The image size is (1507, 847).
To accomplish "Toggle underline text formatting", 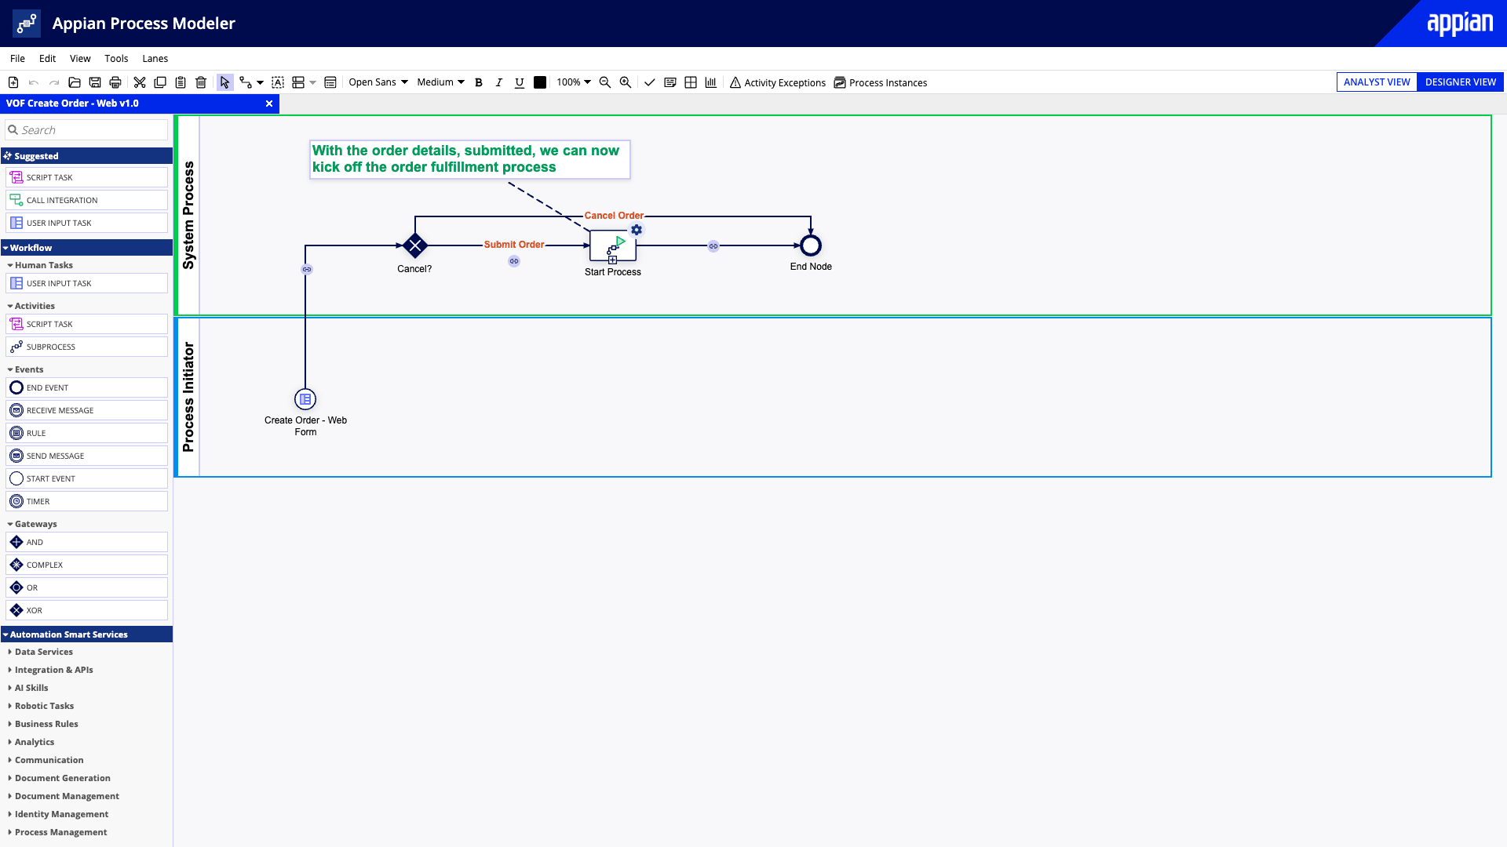I will (x=520, y=82).
